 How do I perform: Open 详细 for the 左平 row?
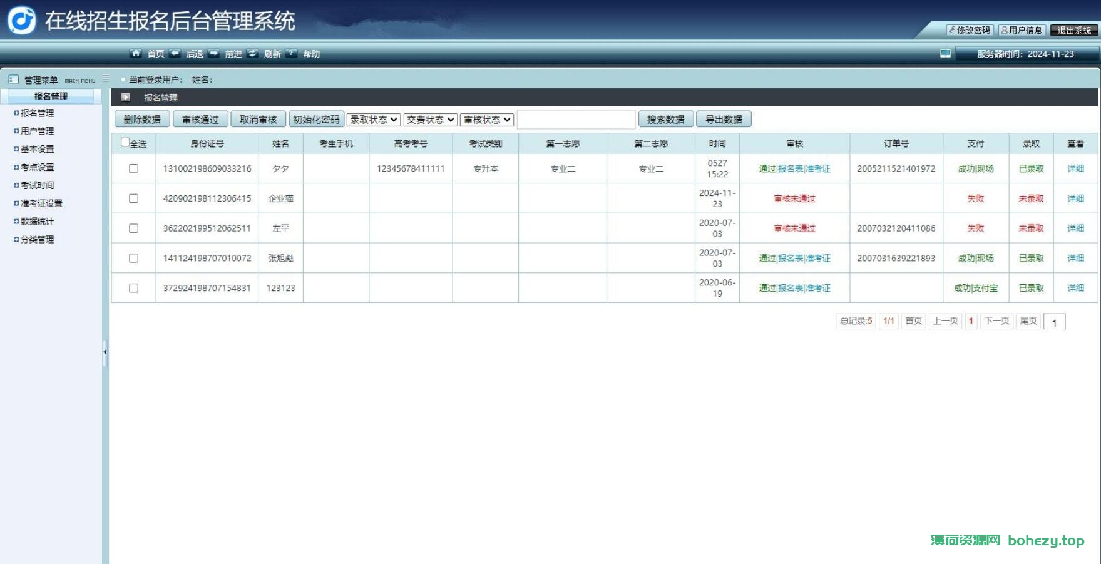pos(1076,228)
